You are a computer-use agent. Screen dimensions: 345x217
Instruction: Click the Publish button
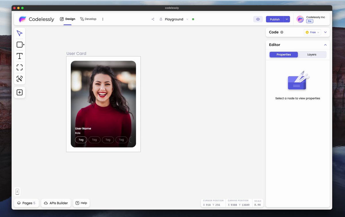pyautogui.click(x=275, y=19)
